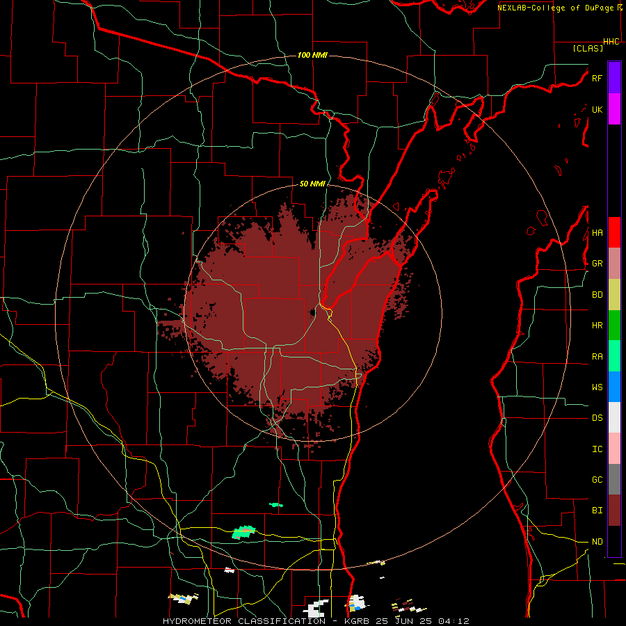Click the WS legend label
Image resolution: width=626 pixels, height=626 pixels.
(x=597, y=387)
